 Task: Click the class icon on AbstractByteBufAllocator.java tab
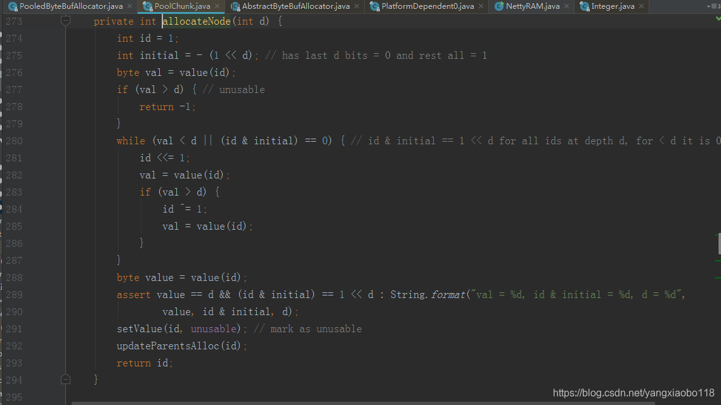coord(235,6)
